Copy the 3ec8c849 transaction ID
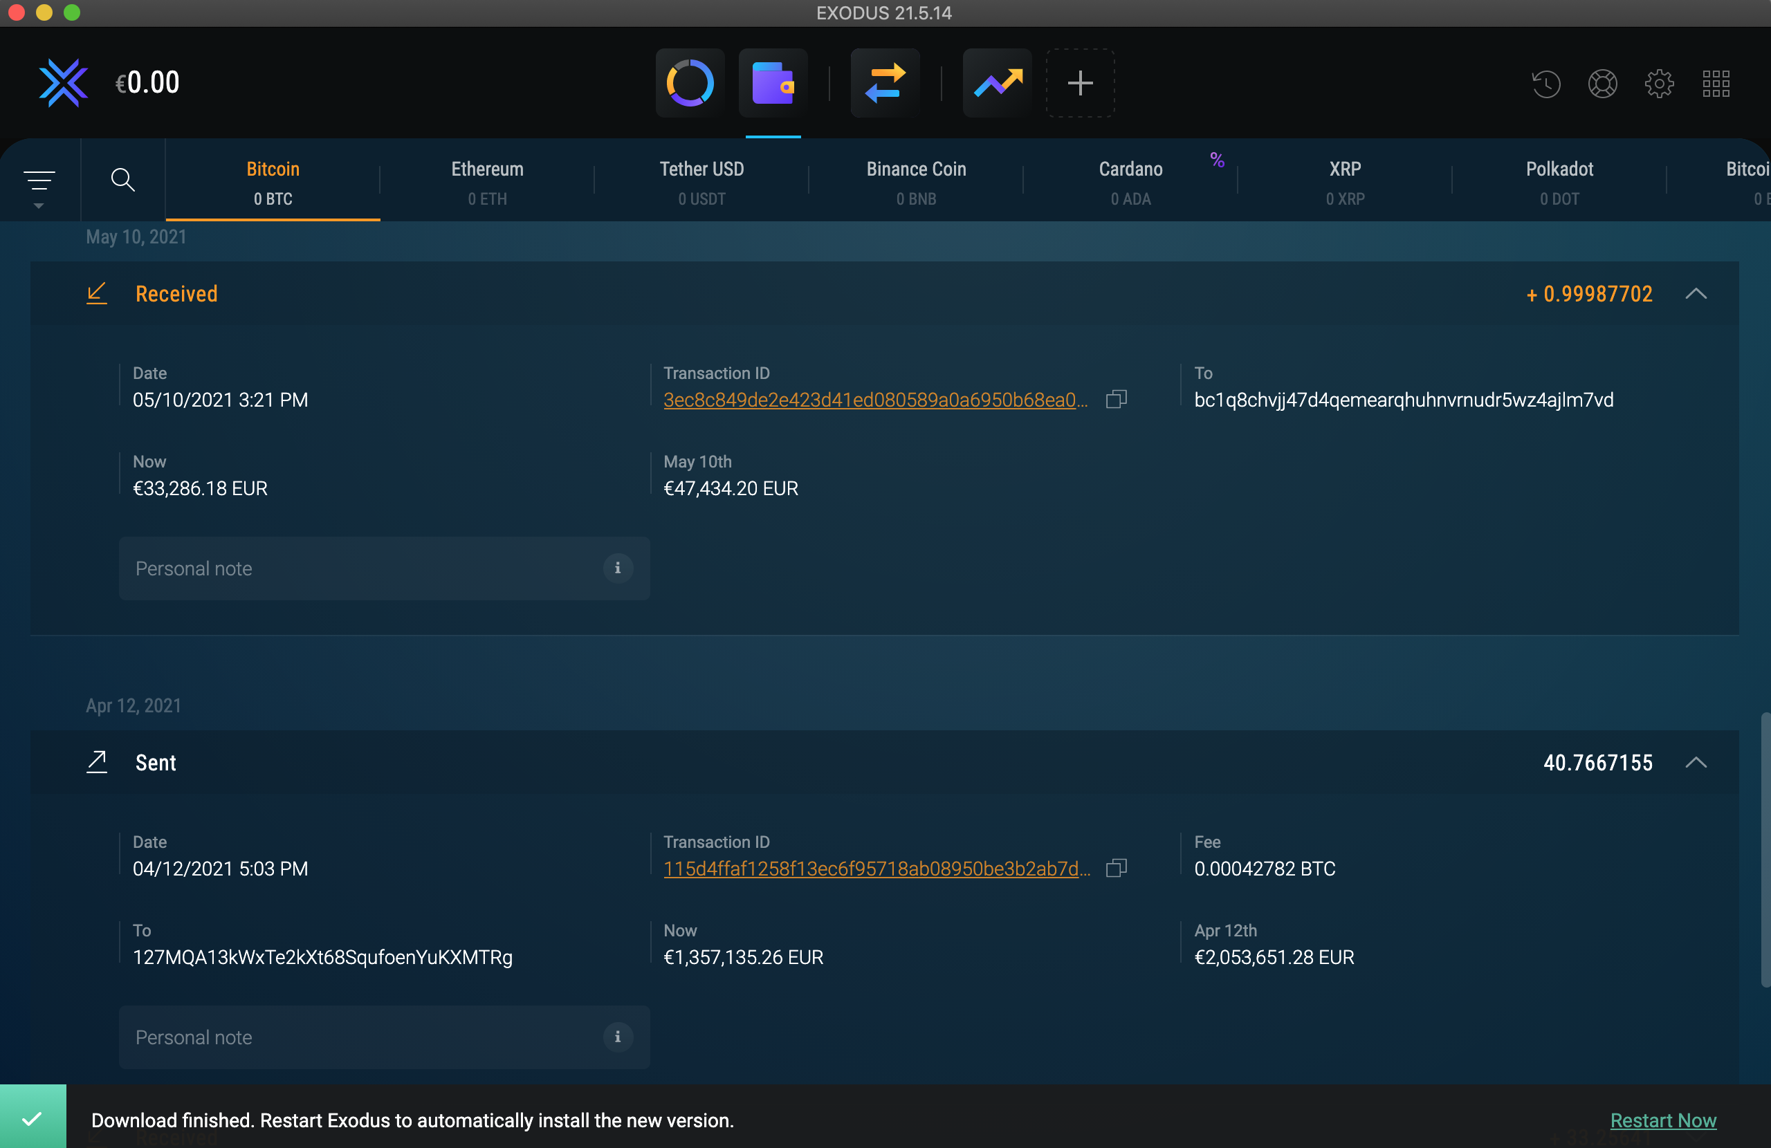 click(x=1116, y=400)
